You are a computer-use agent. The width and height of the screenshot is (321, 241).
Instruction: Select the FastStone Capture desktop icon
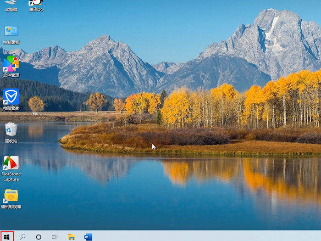pyautogui.click(x=11, y=163)
